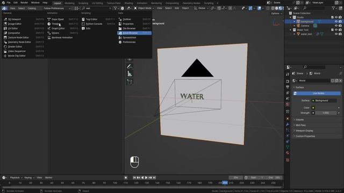Screen dimensions: 344x193
Task: Hide Camera object in viewport
Action: tap(336, 26)
